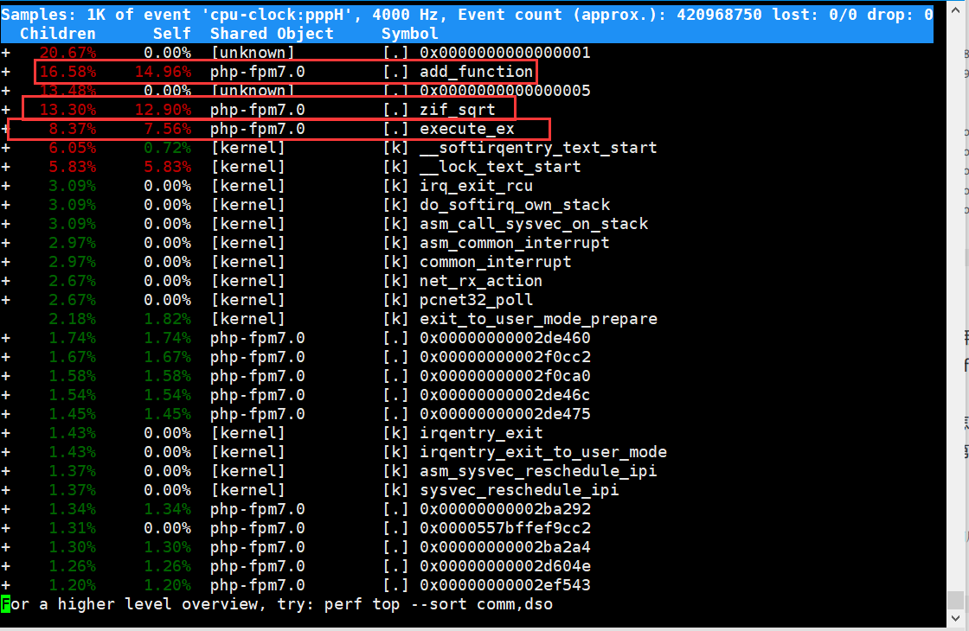Click the Shared Object column header
The height and width of the screenshot is (631, 969).
click(x=272, y=34)
